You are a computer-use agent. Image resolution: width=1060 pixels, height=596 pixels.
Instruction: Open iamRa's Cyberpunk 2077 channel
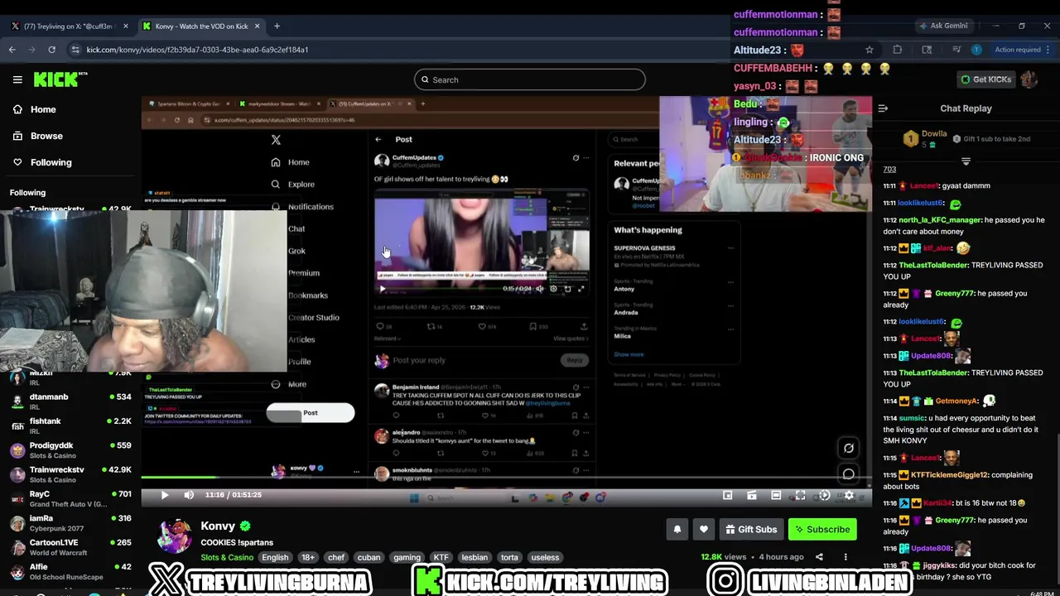tap(70, 523)
